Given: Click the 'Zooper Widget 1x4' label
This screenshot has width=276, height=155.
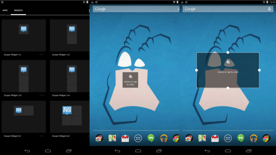Looking at the screenshot, I should pyautogui.click(x=61, y=95).
